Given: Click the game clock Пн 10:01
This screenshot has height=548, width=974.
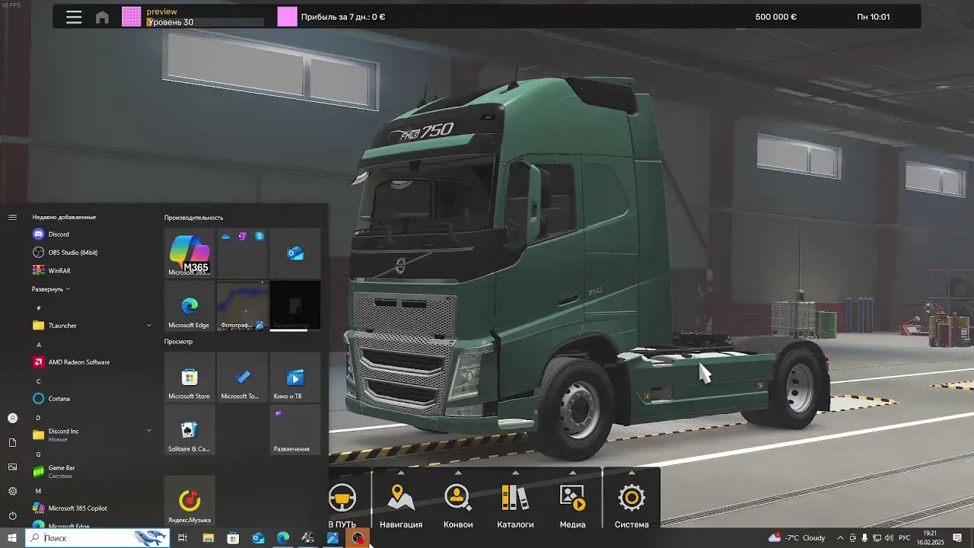Looking at the screenshot, I should coord(874,17).
